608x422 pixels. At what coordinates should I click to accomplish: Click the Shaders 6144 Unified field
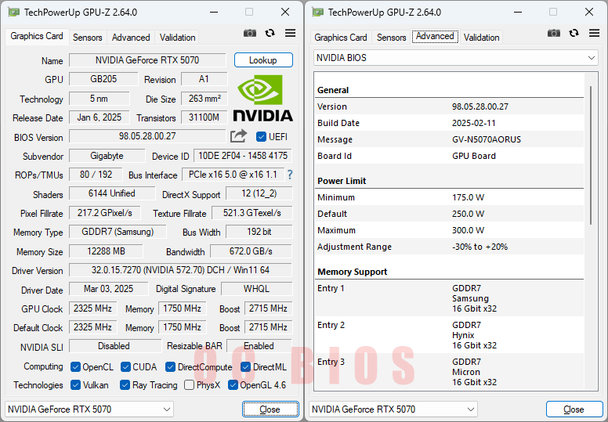tap(112, 193)
